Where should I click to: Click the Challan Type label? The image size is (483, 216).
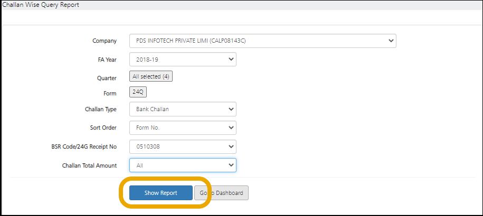100,110
